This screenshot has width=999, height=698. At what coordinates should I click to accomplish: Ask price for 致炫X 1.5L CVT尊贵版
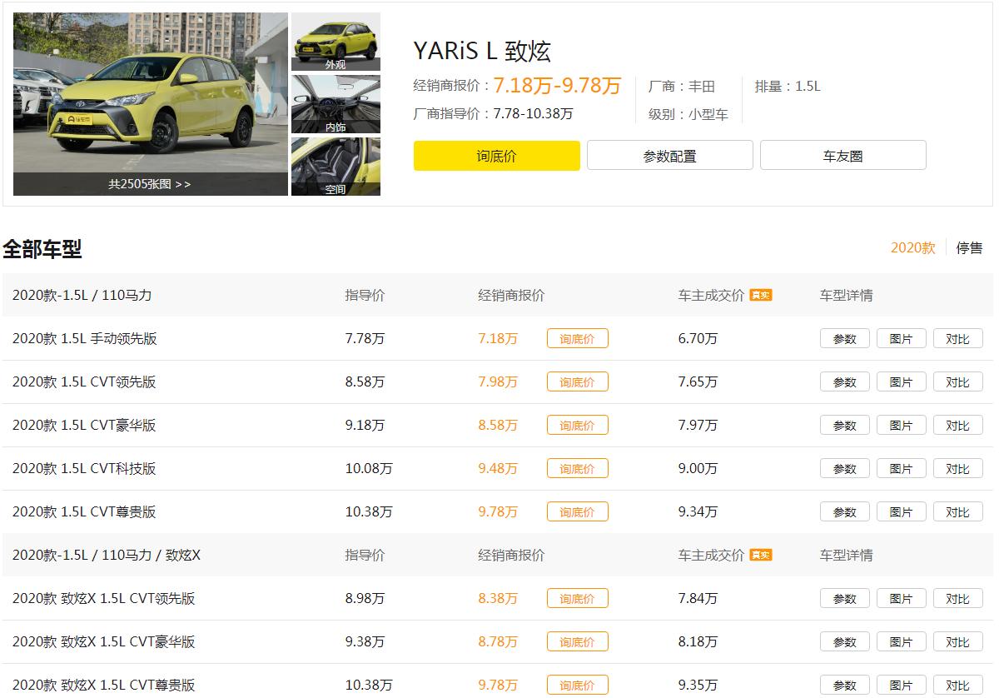pos(577,685)
